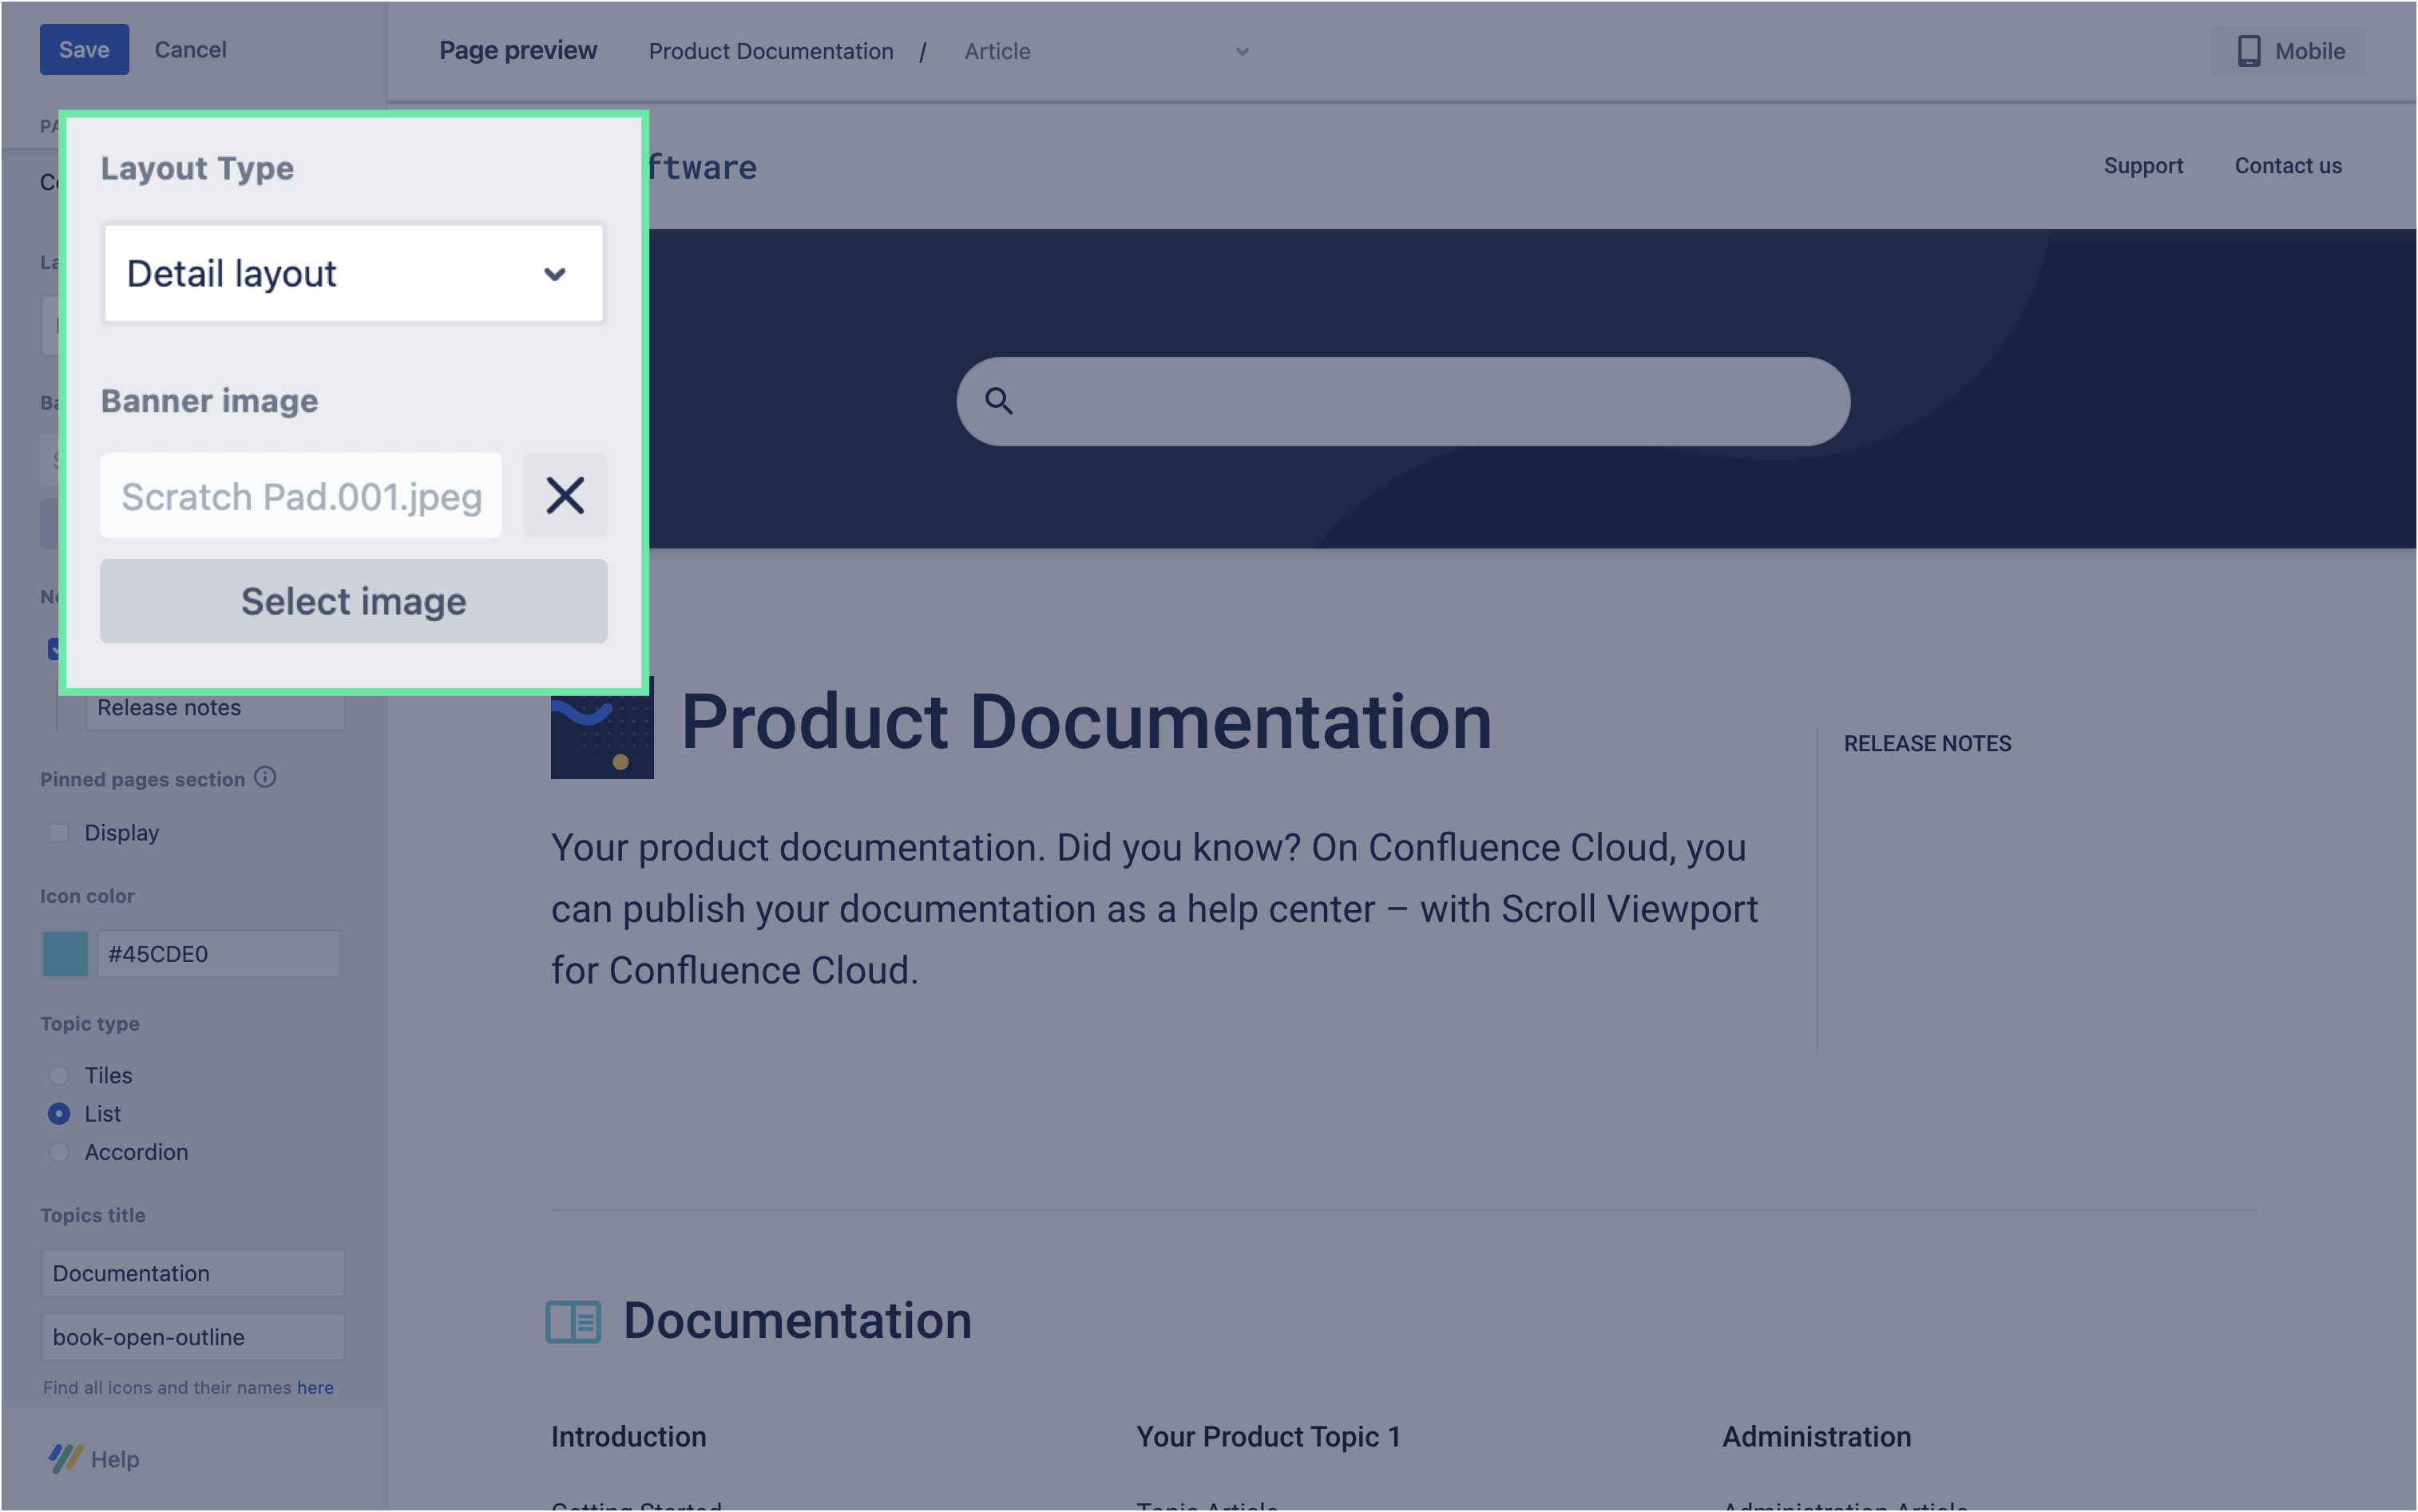Viewport: 2418px width, 1512px height.
Task: Click the info icon beside Pinned pages section
Action: point(265,777)
